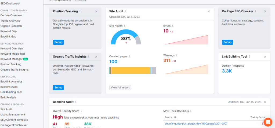Image resolution: width=275 pixels, height=128 pixels.
Task: Select the crawled pages breakdown bar
Action: point(133,70)
